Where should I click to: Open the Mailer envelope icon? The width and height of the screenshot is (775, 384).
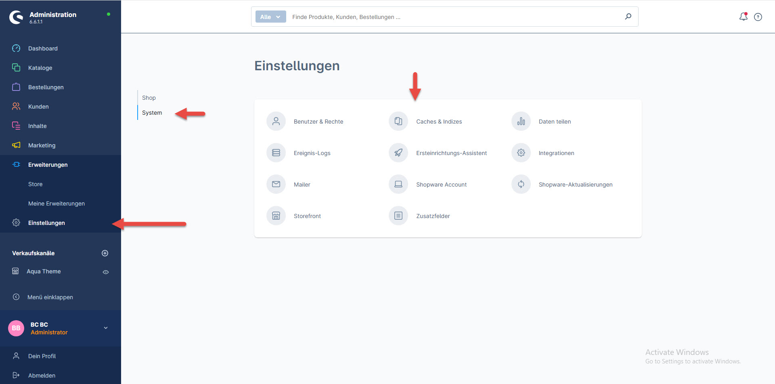pyautogui.click(x=276, y=184)
